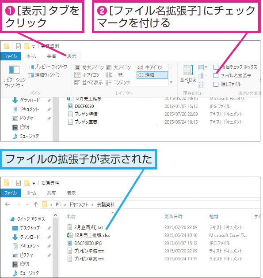Viewport: 263px width, 278px height.
Task: Enable the プレビュー ウィンドウ pane
Action: tap(47, 67)
